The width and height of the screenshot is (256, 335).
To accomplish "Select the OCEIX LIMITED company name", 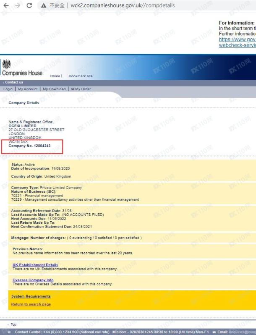I will point(22,126).
